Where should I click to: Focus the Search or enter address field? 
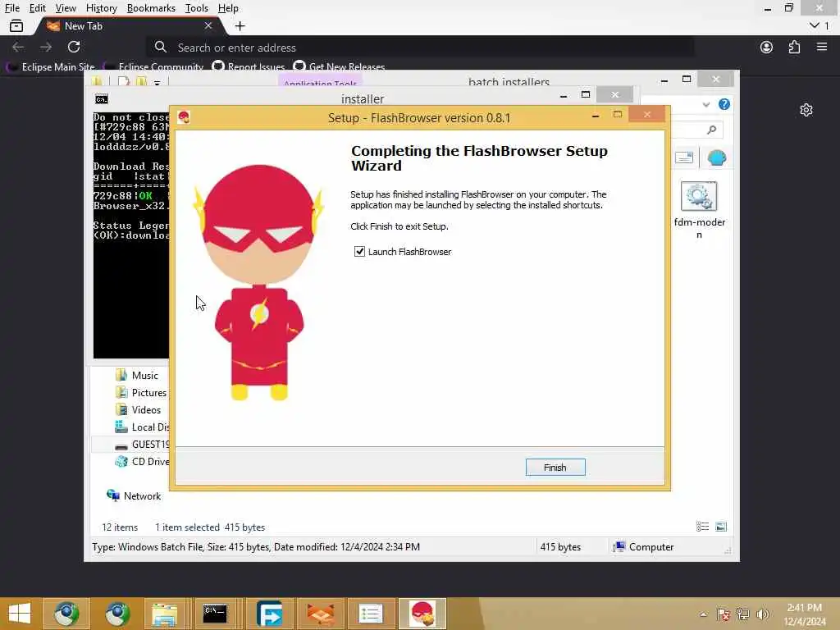[x=420, y=47]
